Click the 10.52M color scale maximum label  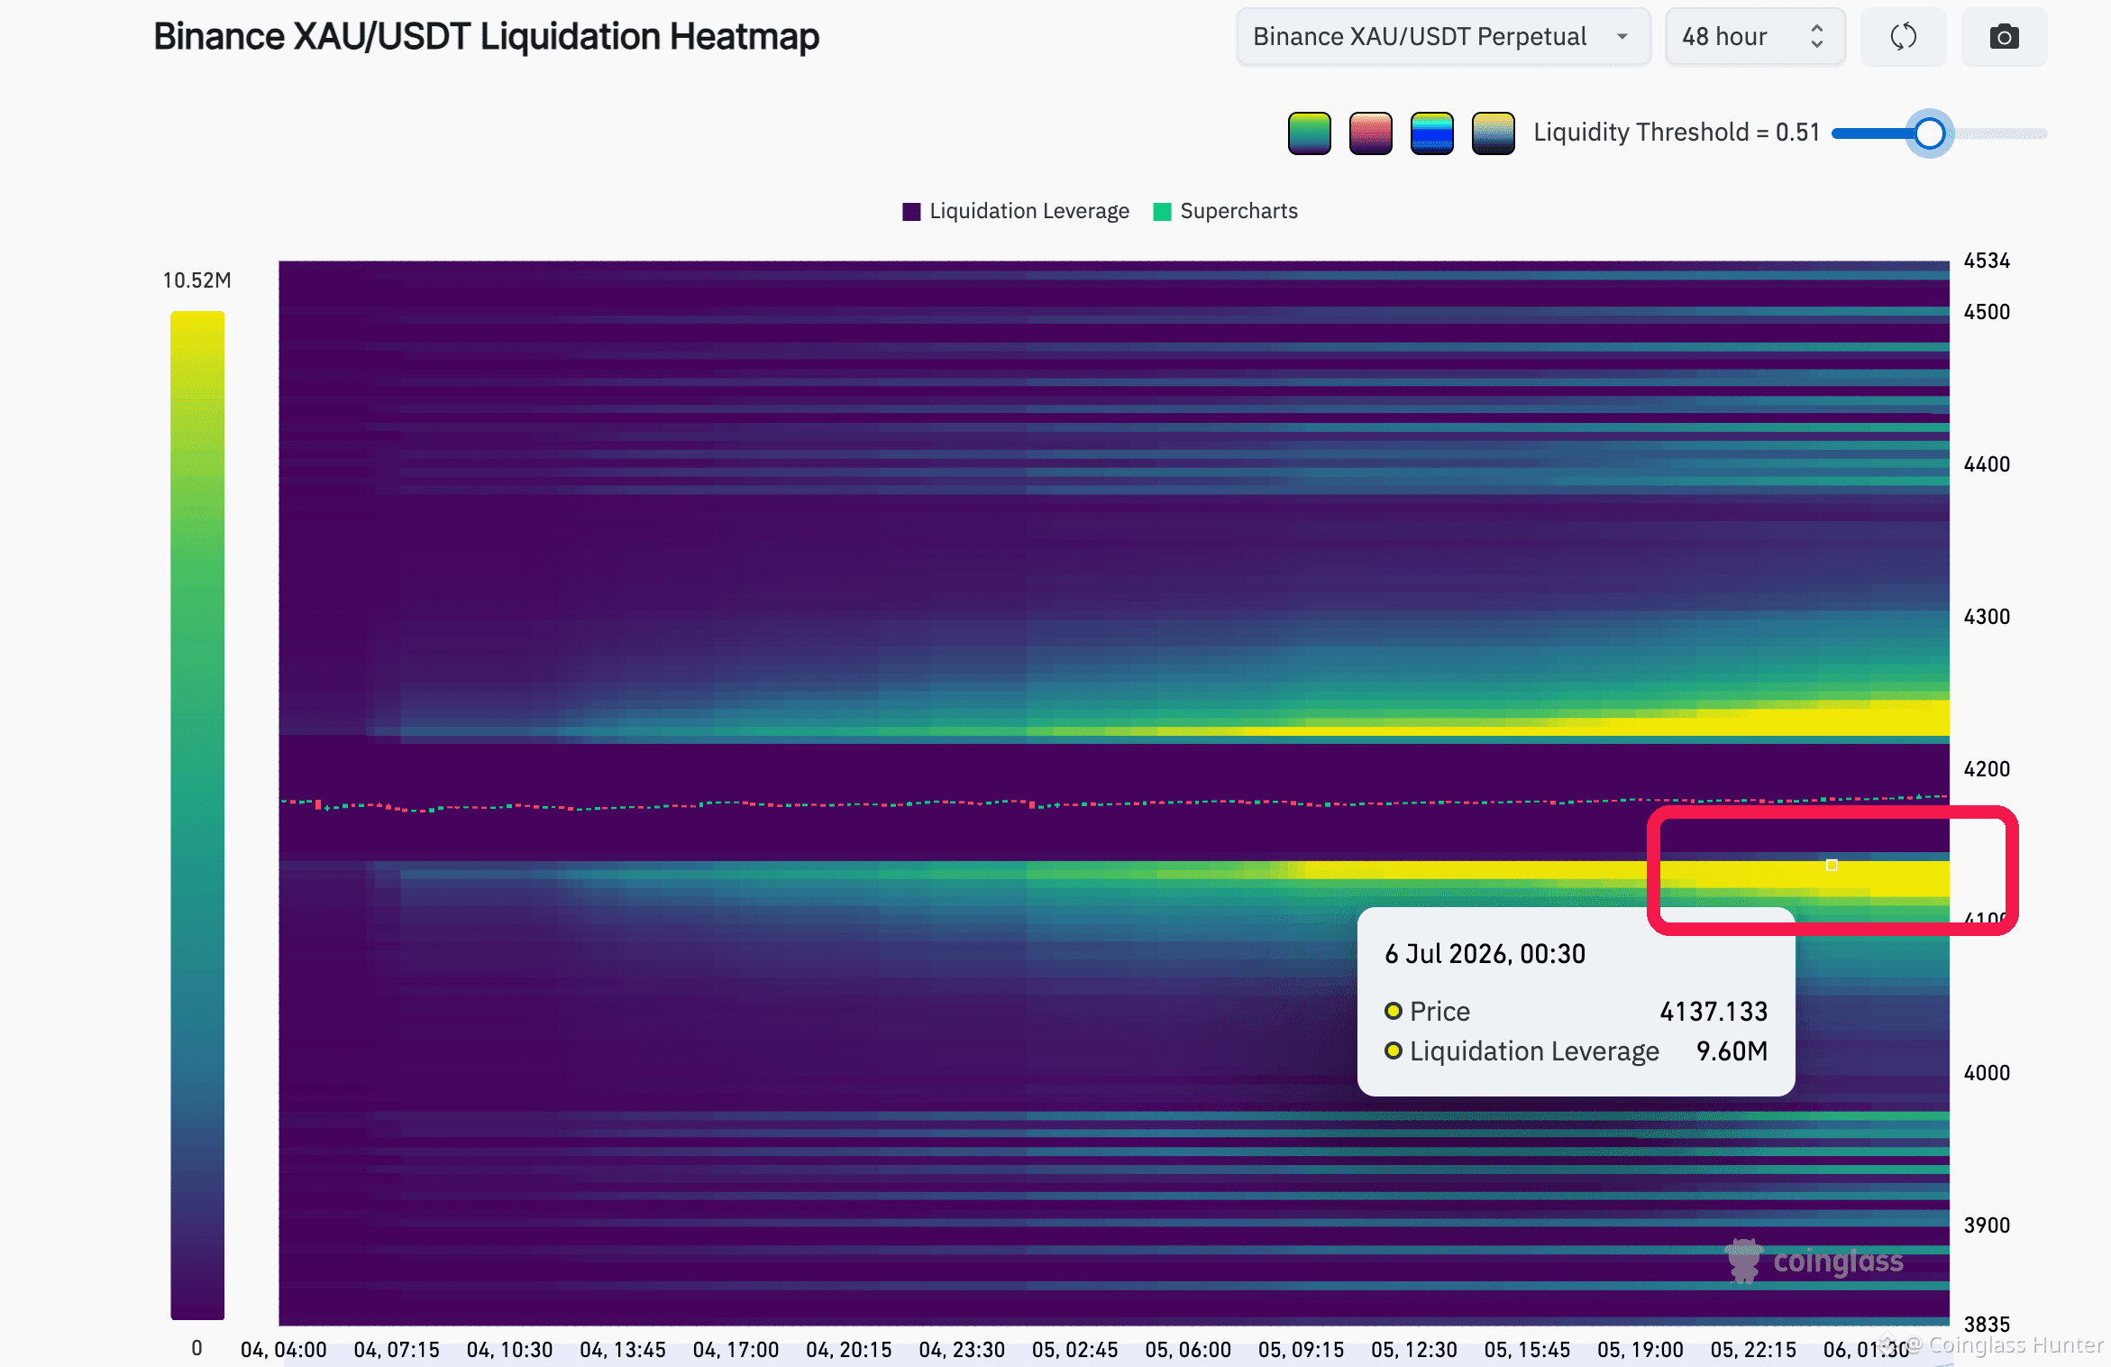coord(197,280)
